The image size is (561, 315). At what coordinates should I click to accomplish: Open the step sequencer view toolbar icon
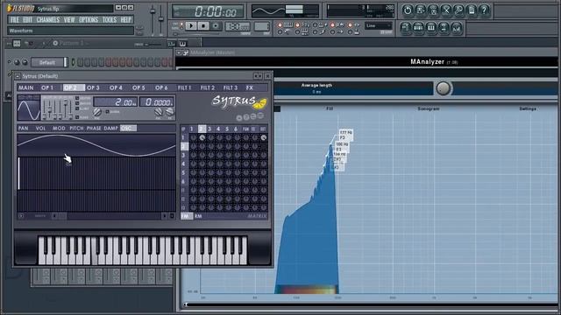pyautogui.click(x=418, y=27)
